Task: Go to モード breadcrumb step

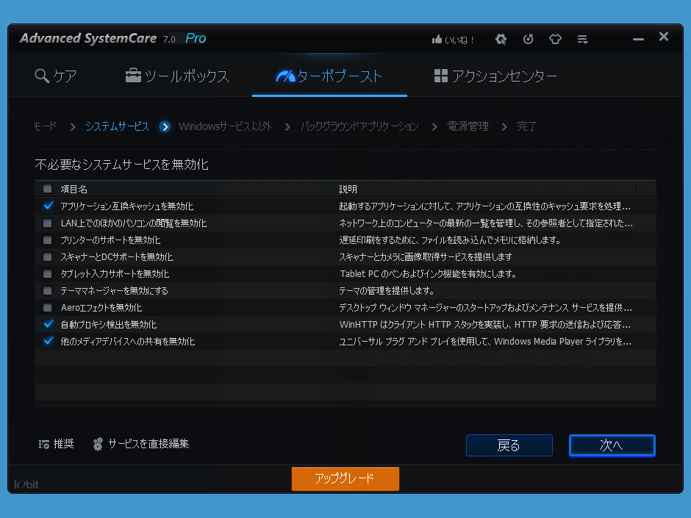Action: point(45,126)
